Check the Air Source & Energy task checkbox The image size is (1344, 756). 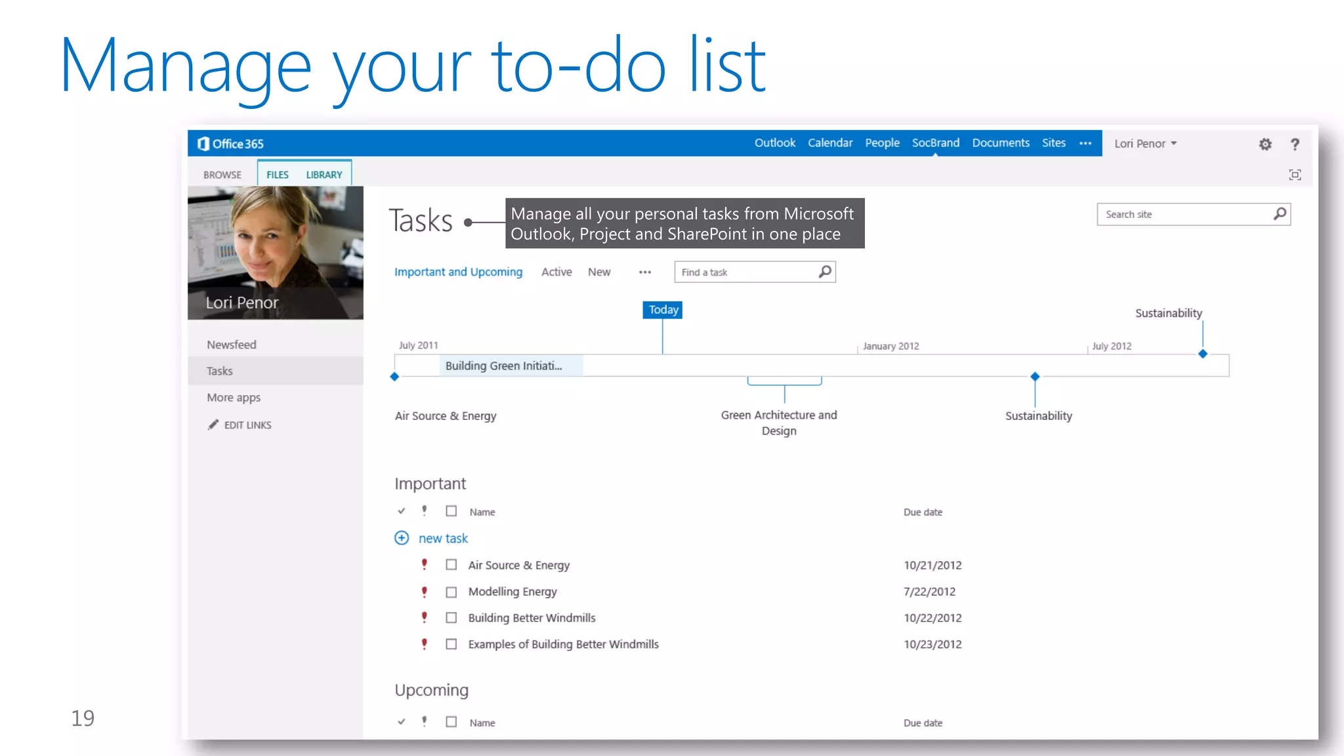point(451,564)
